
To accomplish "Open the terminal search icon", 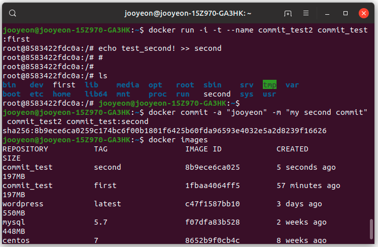I will [x=13, y=13].
